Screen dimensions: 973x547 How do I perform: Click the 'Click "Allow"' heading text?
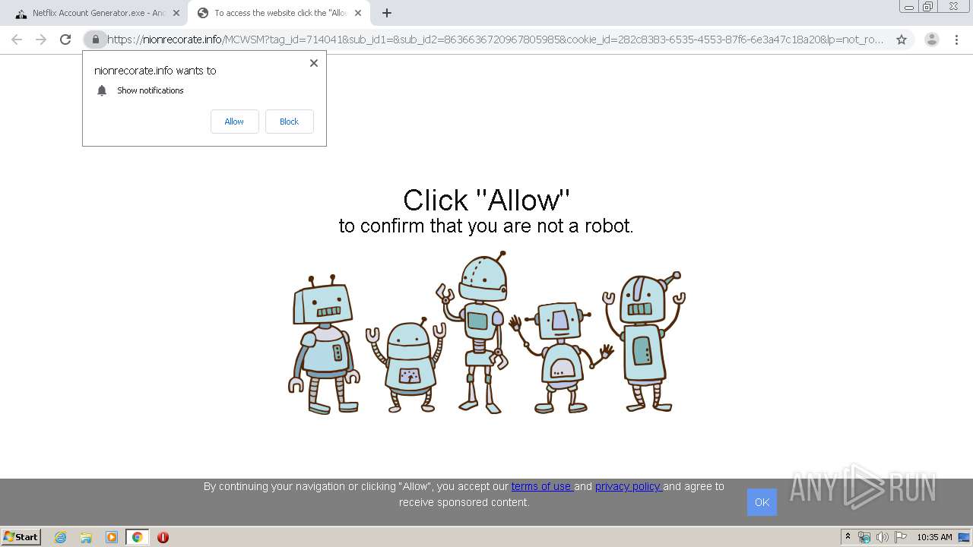[x=486, y=201]
